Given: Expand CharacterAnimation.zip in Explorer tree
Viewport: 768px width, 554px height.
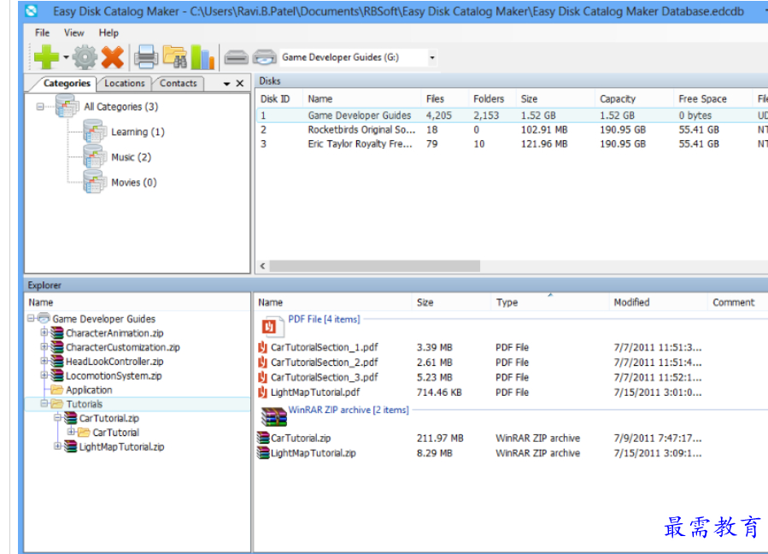Looking at the screenshot, I should (x=44, y=333).
